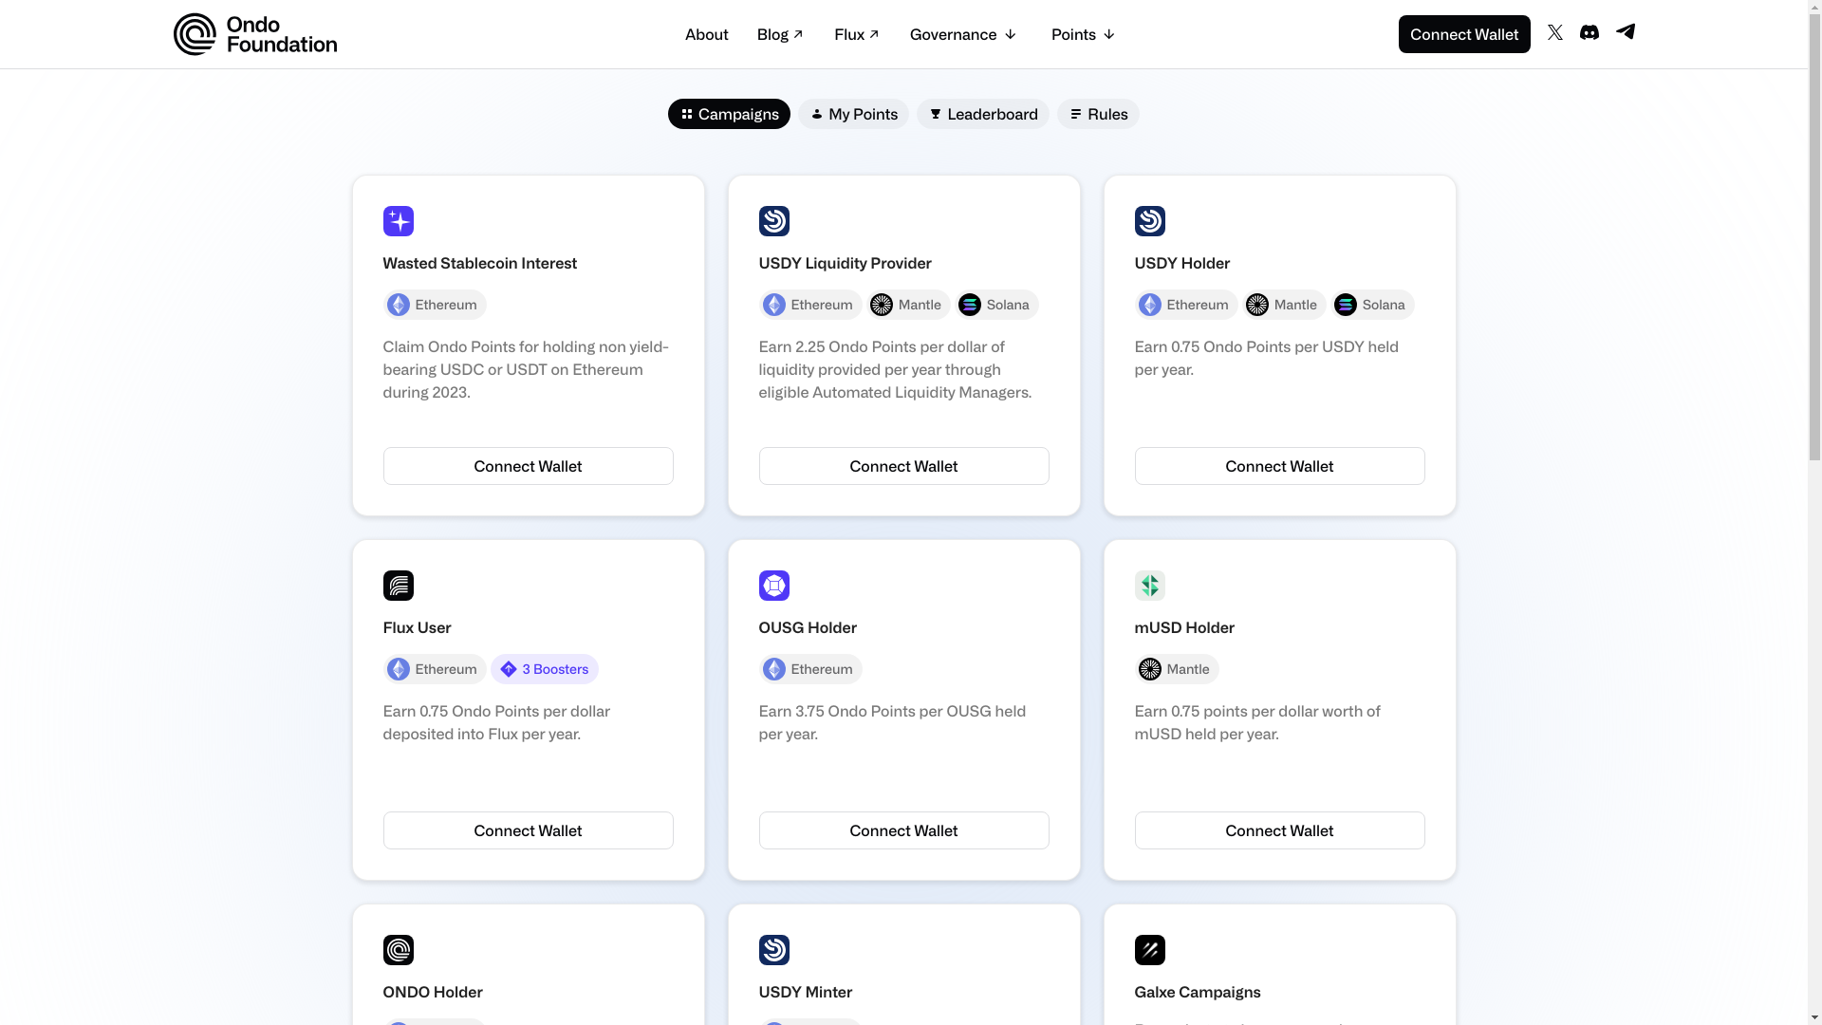Screen dimensions: 1822x1025
Task: Click Ethereum chip on OUSG Holder card
Action: [810, 669]
